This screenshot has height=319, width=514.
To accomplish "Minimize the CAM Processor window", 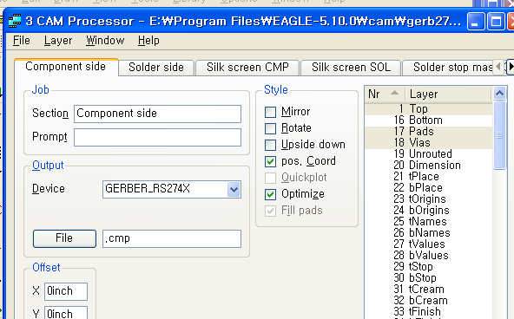I will point(475,22).
